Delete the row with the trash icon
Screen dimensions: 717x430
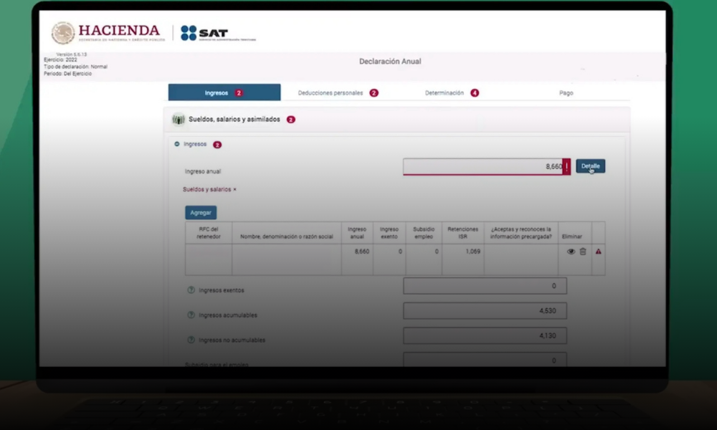pyautogui.click(x=583, y=252)
